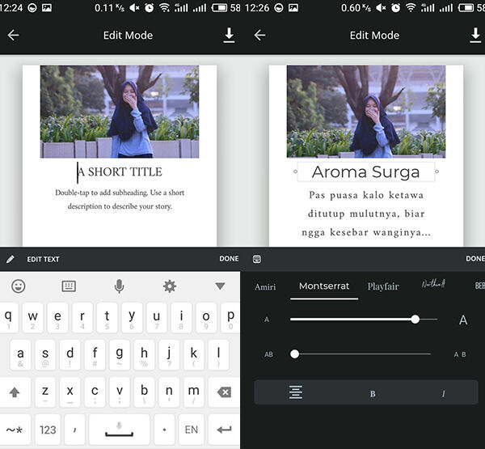Tap the backspace key
Image resolution: width=485 pixels, height=449 pixels.
click(224, 392)
